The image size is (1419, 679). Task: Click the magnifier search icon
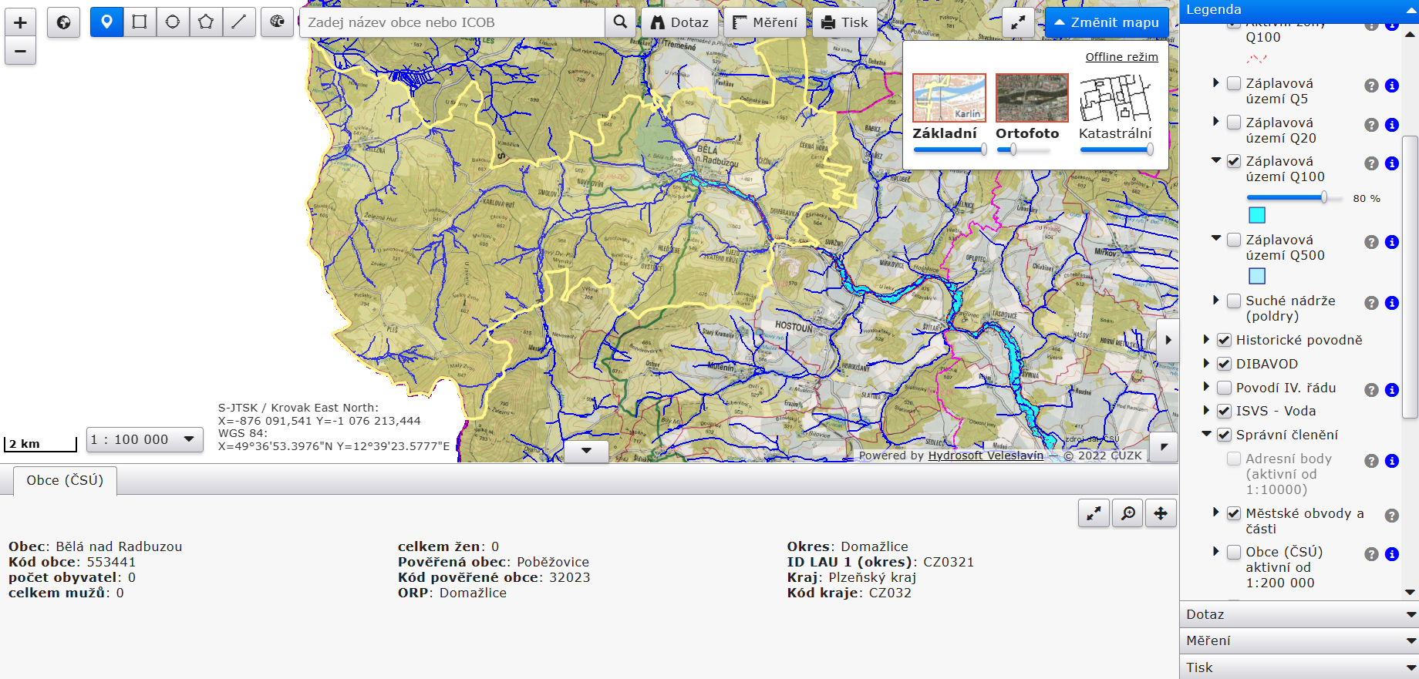tap(620, 22)
